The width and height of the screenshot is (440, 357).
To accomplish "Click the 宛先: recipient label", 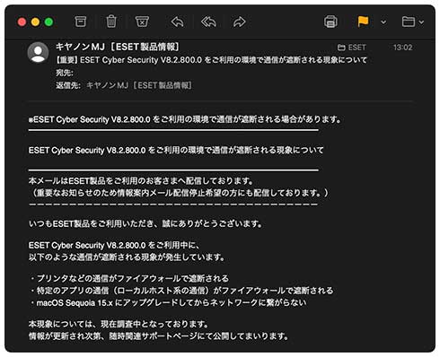I will [65, 73].
